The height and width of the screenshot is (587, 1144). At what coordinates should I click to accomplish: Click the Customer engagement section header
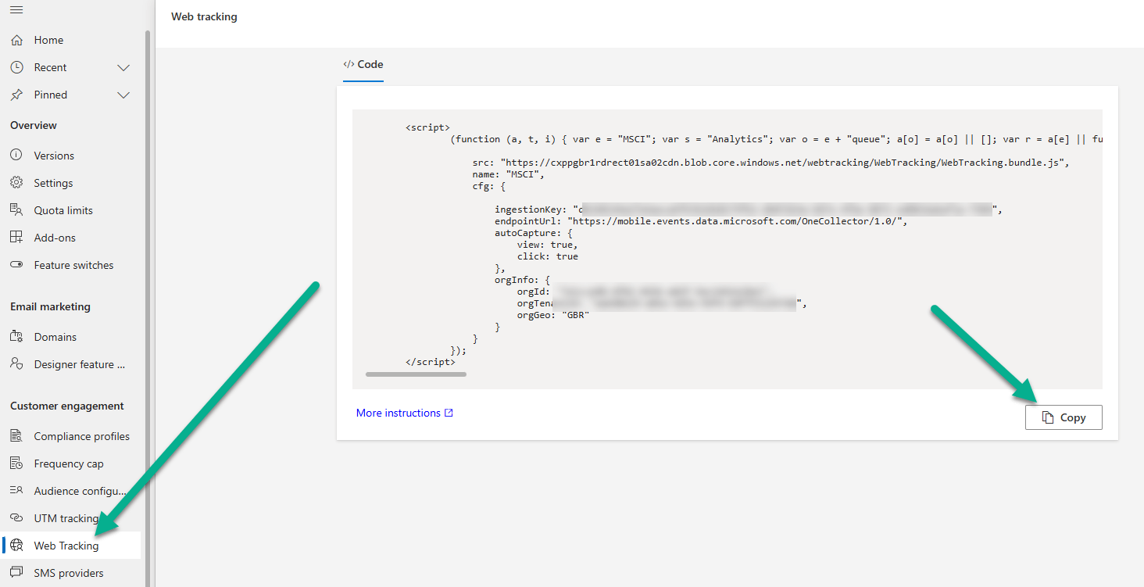(x=67, y=406)
